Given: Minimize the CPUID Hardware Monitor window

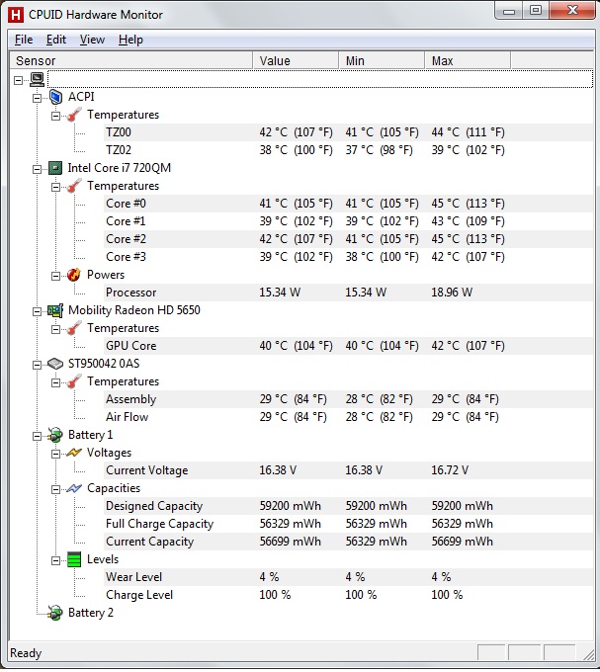Looking at the screenshot, I should (x=509, y=11).
